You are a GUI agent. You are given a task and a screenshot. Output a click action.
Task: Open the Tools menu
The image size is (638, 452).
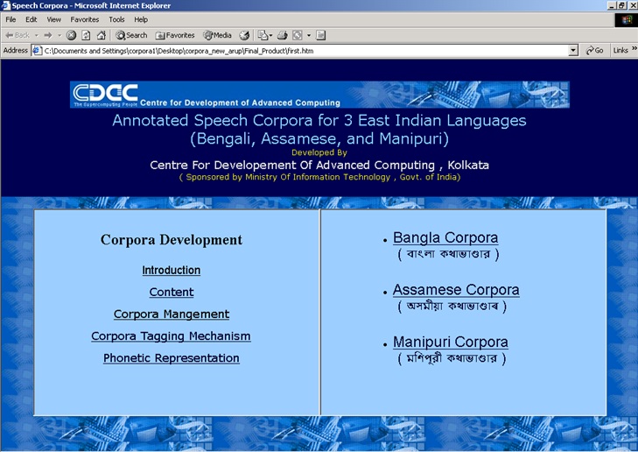(116, 19)
